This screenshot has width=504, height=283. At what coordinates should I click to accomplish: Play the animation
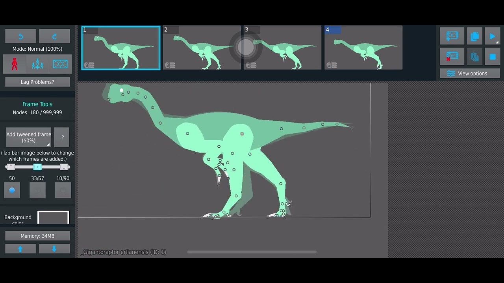point(492,36)
